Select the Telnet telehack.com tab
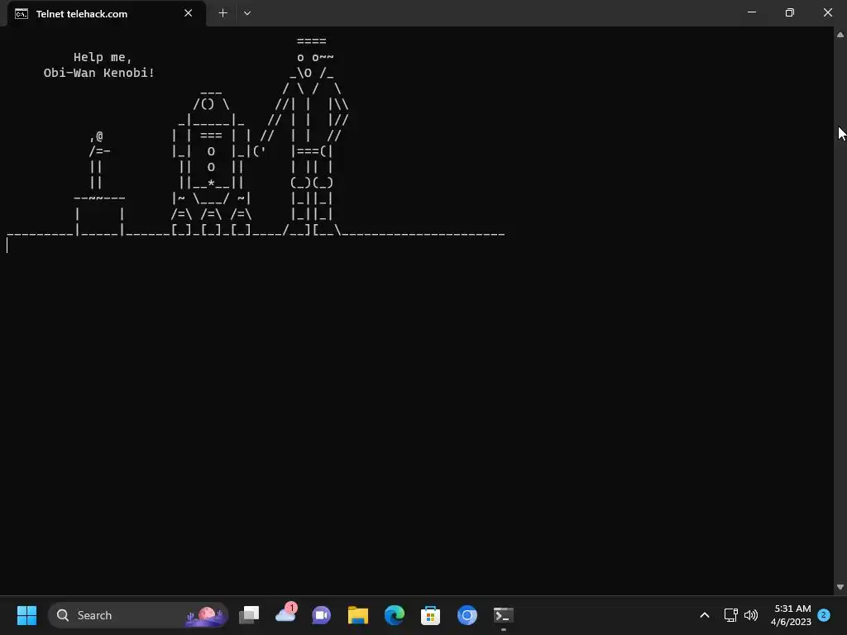 107,13
